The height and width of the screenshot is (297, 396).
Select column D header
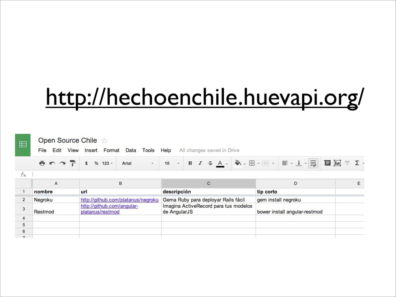point(295,183)
